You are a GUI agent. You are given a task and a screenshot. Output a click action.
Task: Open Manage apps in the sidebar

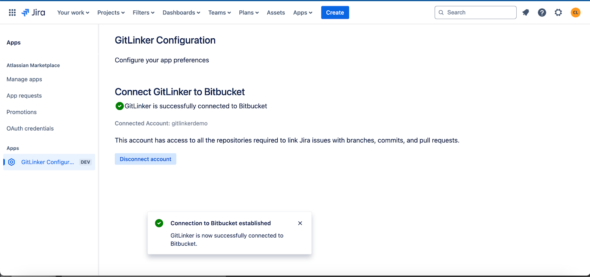24,79
